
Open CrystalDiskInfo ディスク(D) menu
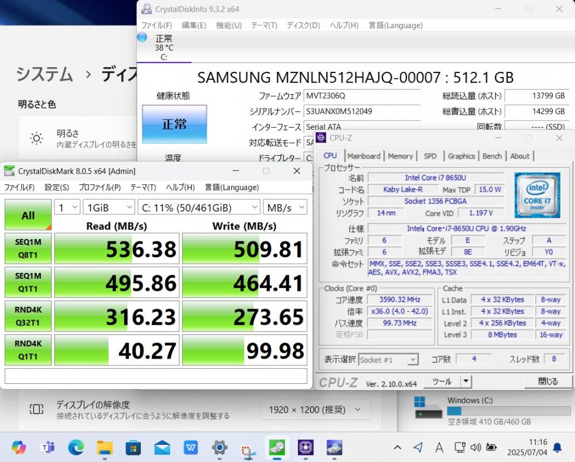point(303,25)
